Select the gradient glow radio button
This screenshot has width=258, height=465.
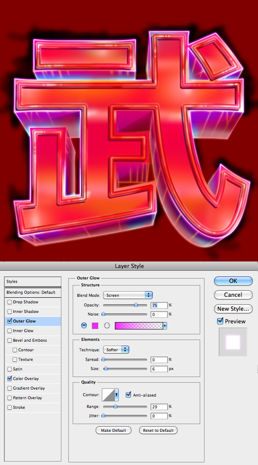[107, 326]
